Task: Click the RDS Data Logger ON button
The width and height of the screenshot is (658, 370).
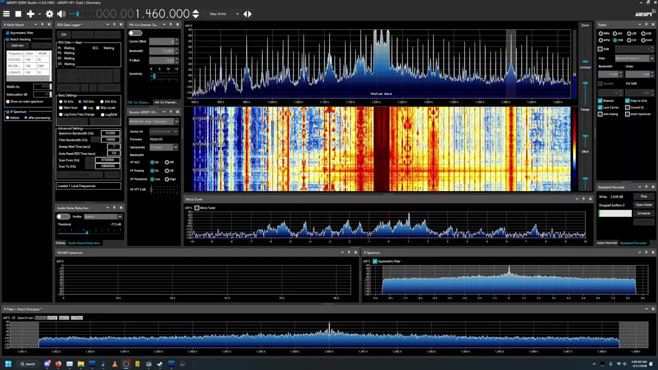Action: click(64, 34)
